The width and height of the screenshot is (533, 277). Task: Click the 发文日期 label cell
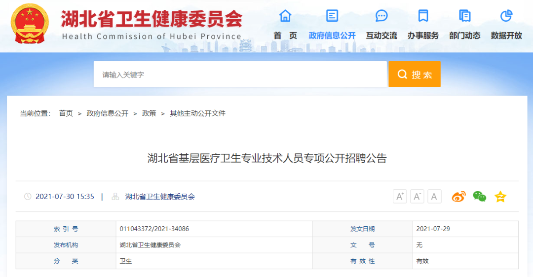click(x=363, y=229)
